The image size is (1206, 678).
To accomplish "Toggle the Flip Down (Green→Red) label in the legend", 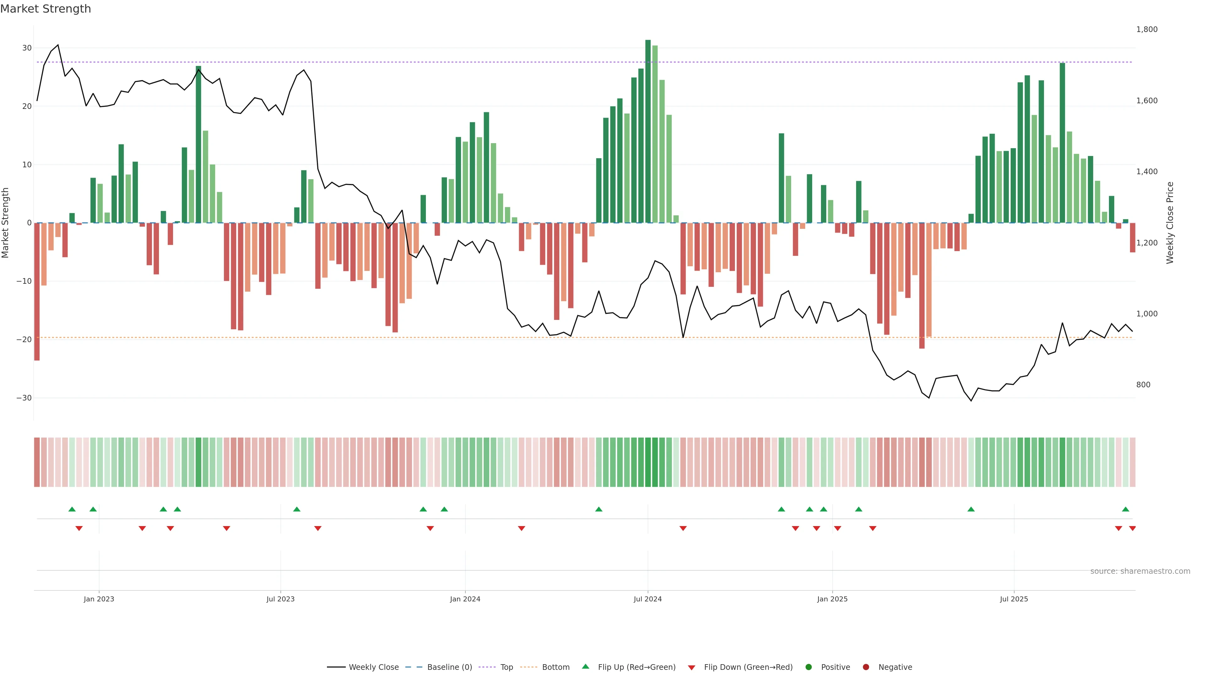I will [748, 667].
